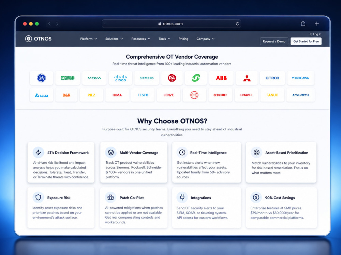
Task: Open the Pricing page
Action: pyautogui.click(x=183, y=39)
